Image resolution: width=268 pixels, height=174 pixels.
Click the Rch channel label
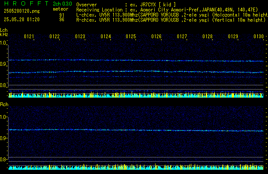(x=4, y=104)
